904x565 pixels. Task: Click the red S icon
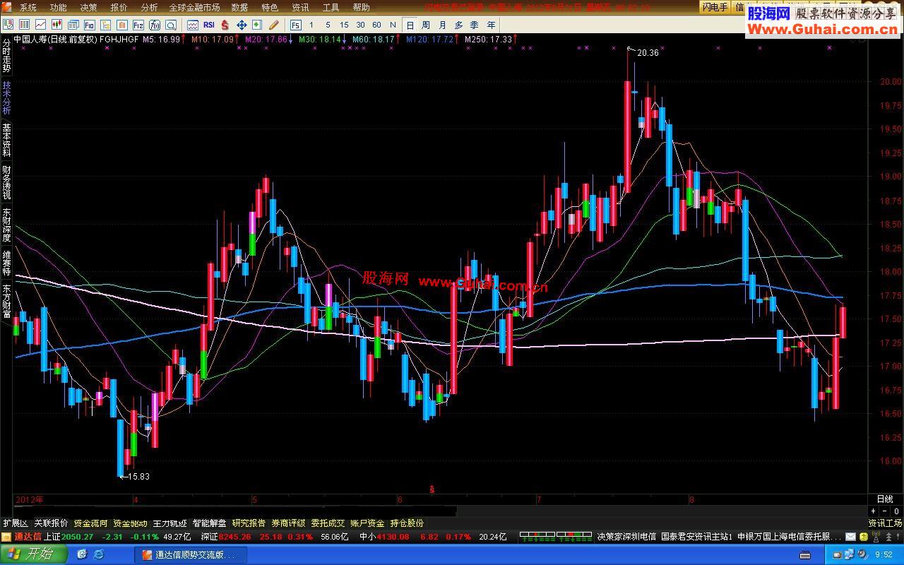tap(225, 25)
